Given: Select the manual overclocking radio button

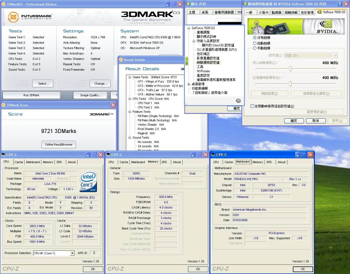Looking at the screenshot, I should (255, 48).
